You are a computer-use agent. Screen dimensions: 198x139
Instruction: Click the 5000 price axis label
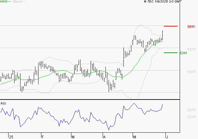click(192, 72)
